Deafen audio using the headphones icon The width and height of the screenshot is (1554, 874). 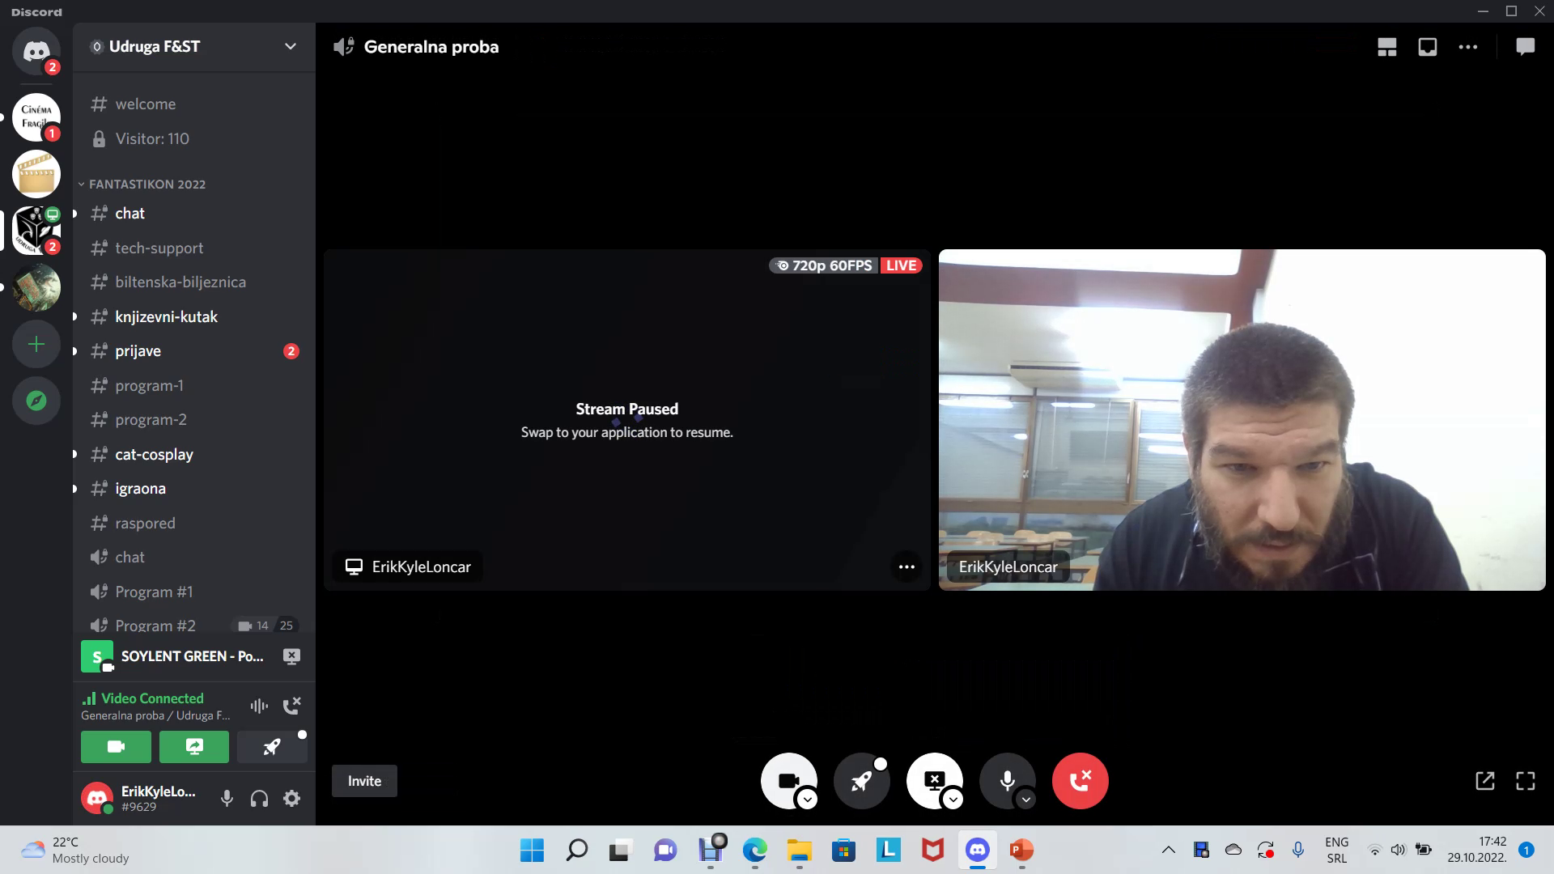point(259,799)
